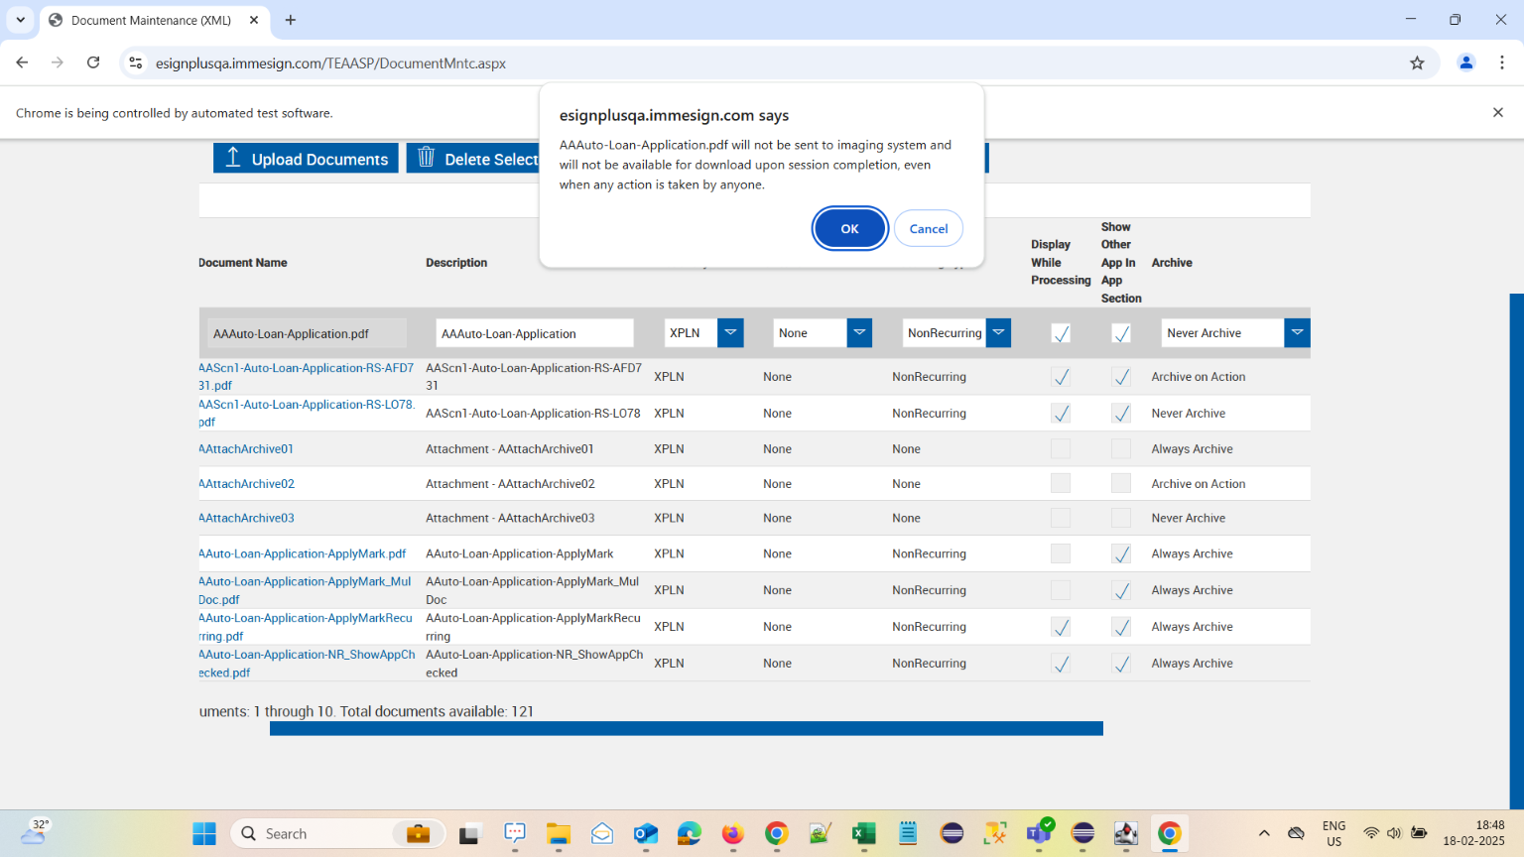The image size is (1524, 857).
Task: Bookmark this page with star icon
Action: [1417, 62]
